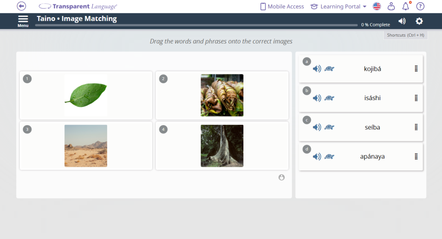Click the progress bar in header
Viewport: 442px width, 239px height.
click(x=196, y=25)
